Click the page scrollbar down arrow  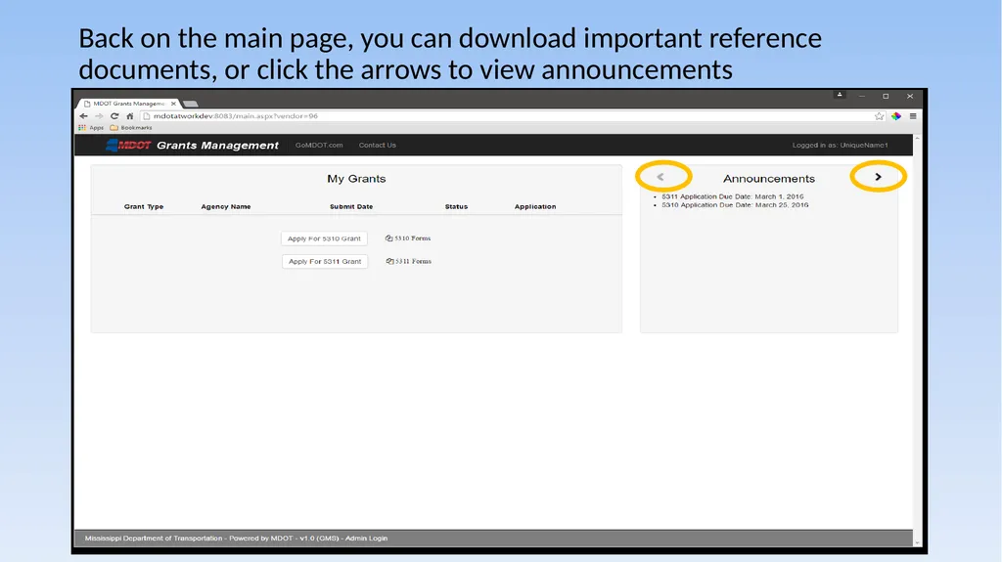click(x=917, y=542)
